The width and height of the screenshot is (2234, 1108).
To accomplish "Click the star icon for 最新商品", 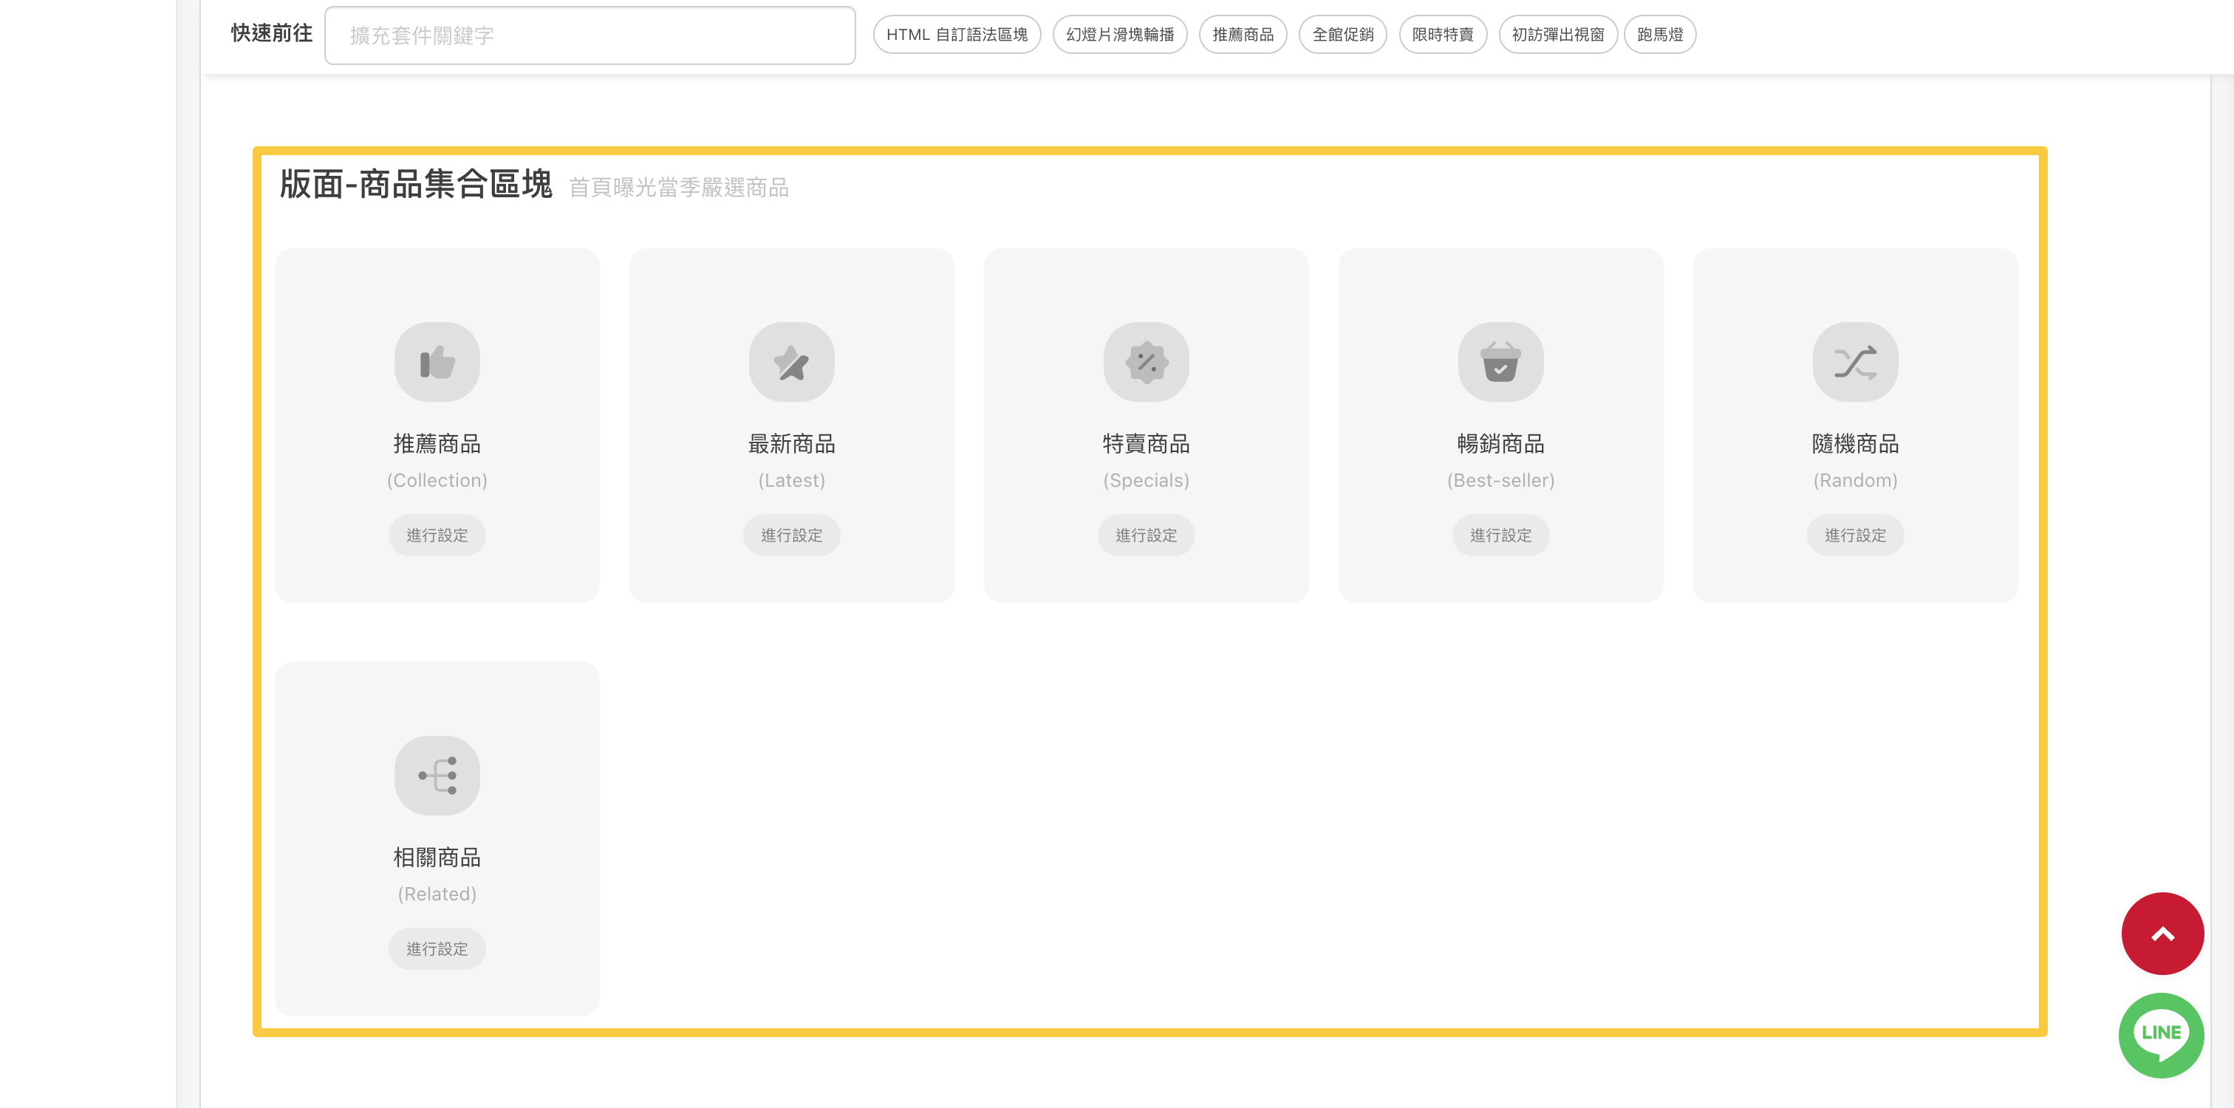I will 792,363.
